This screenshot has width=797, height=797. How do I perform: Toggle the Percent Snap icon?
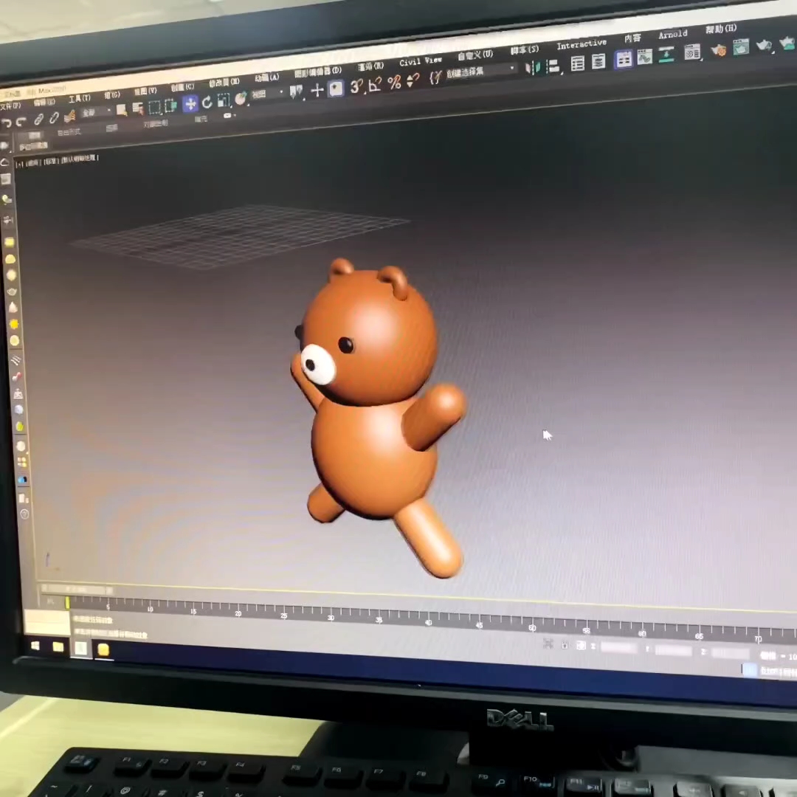coord(394,82)
